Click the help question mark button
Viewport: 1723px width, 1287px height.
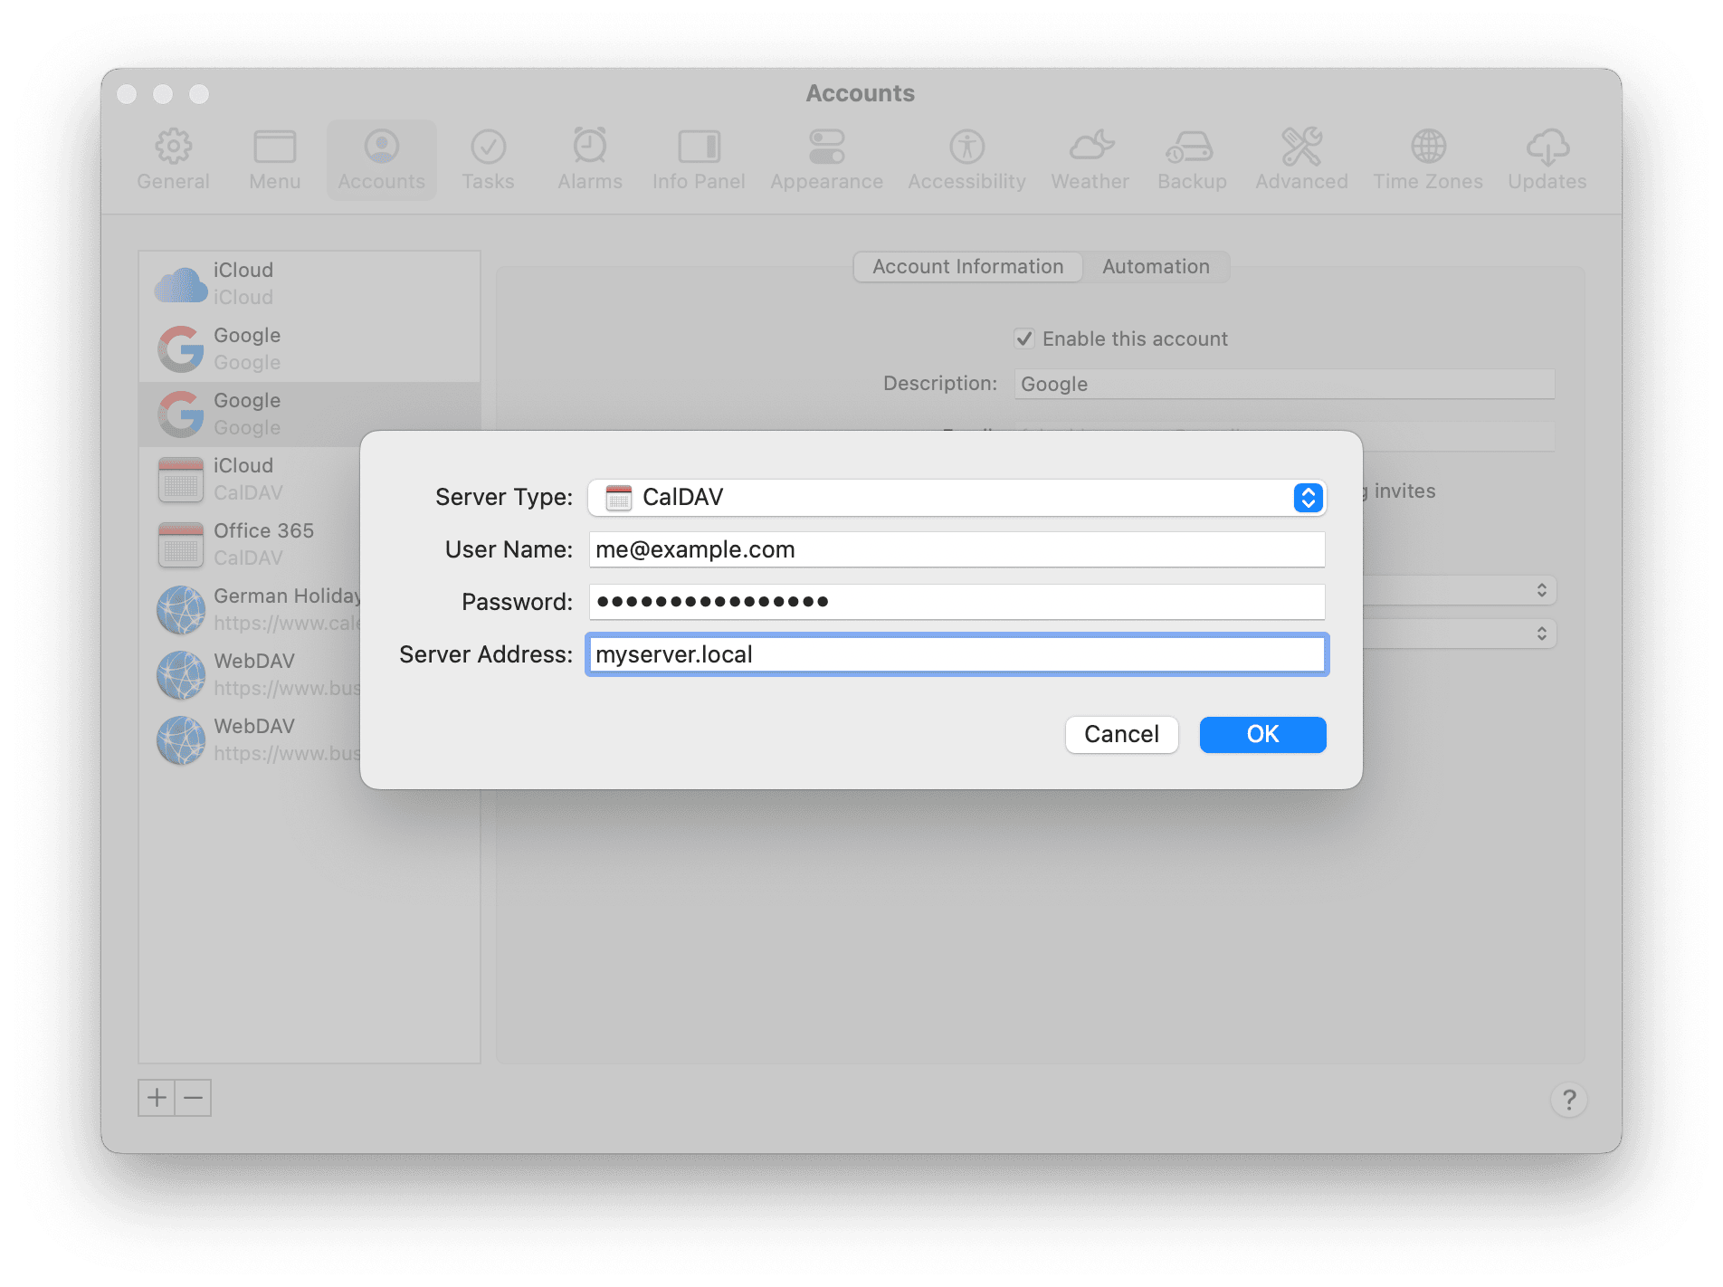tap(1569, 1100)
